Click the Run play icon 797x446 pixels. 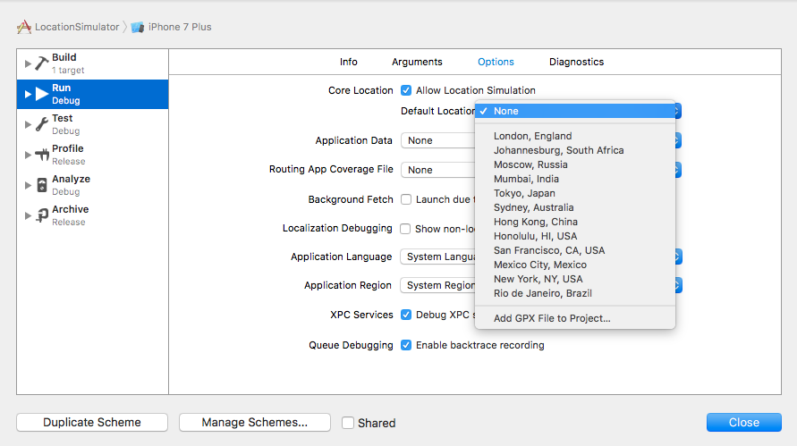pos(42,94)
